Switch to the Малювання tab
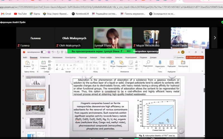This screenshot has width=223, height=139. pos(57,58)
